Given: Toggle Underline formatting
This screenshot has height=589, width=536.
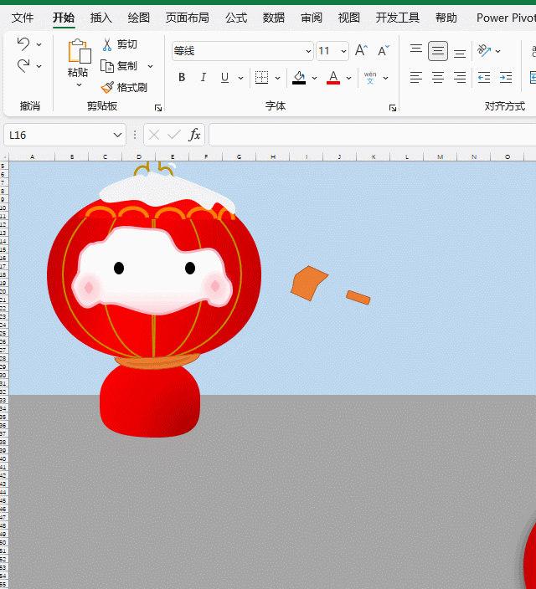Looking at the screenshot, I should pyautogui.click(x=225, y=77).
